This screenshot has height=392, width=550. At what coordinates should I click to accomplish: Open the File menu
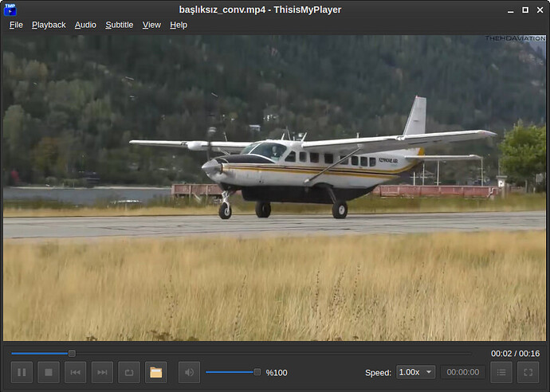coord(16,25)
